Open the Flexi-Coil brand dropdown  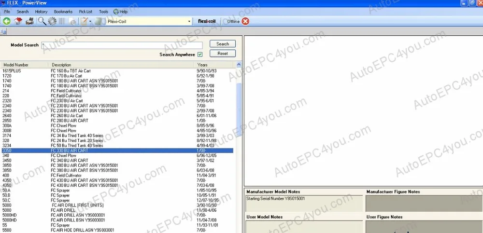pos(189,22)
